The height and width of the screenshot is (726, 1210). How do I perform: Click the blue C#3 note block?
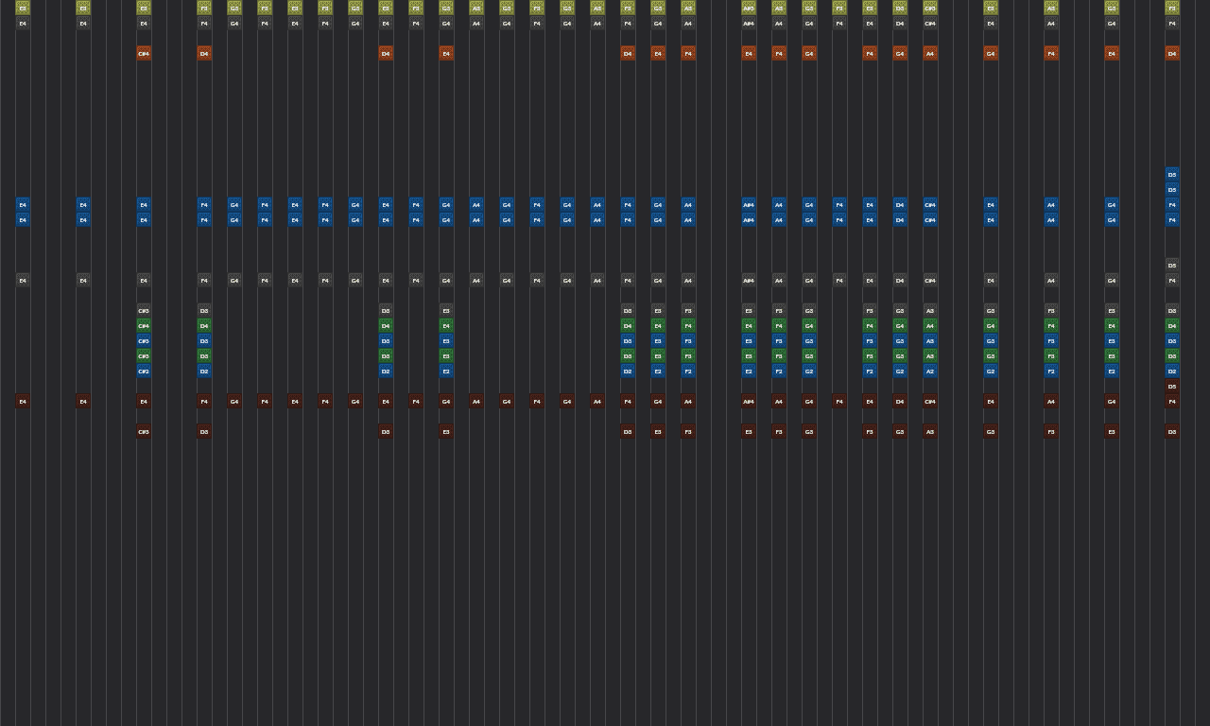click(x=144, y=340)
